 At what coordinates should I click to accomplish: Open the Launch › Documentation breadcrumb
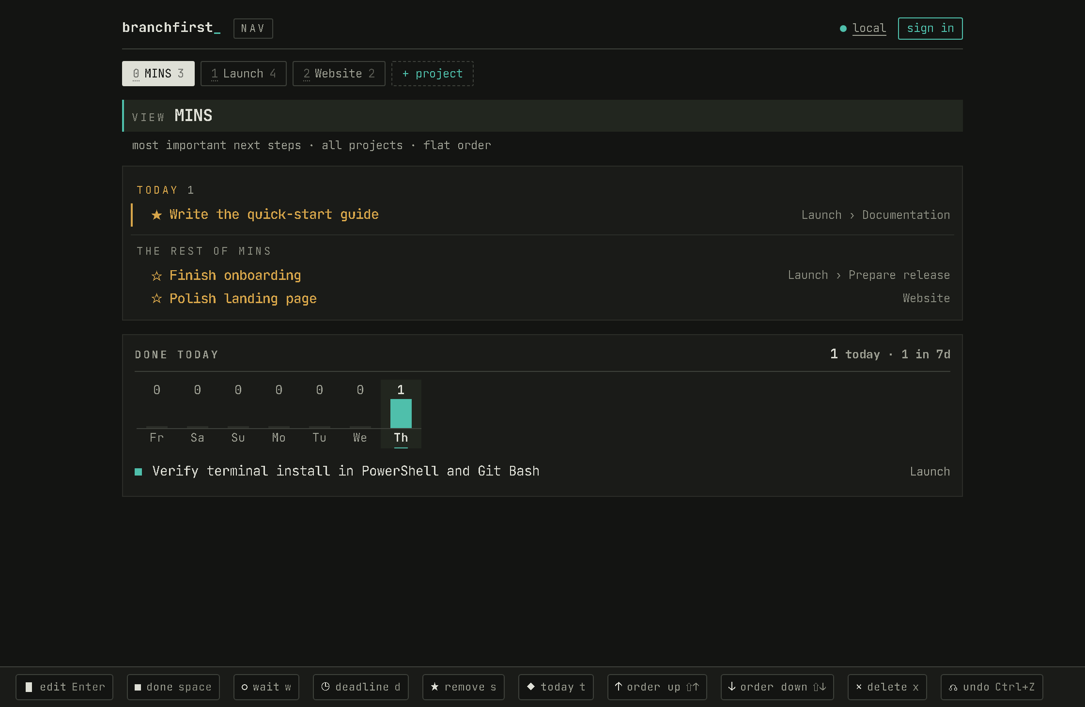pyautogui.click(x=876, y=215)
